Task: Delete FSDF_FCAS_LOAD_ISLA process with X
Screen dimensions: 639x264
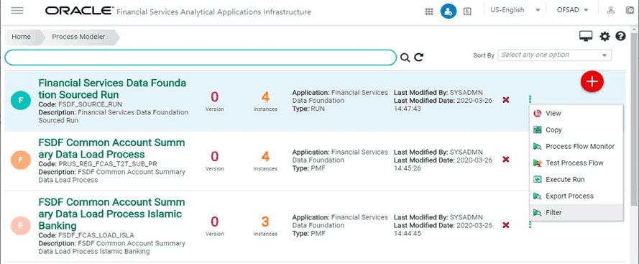Action: click(x=506, y=225)
